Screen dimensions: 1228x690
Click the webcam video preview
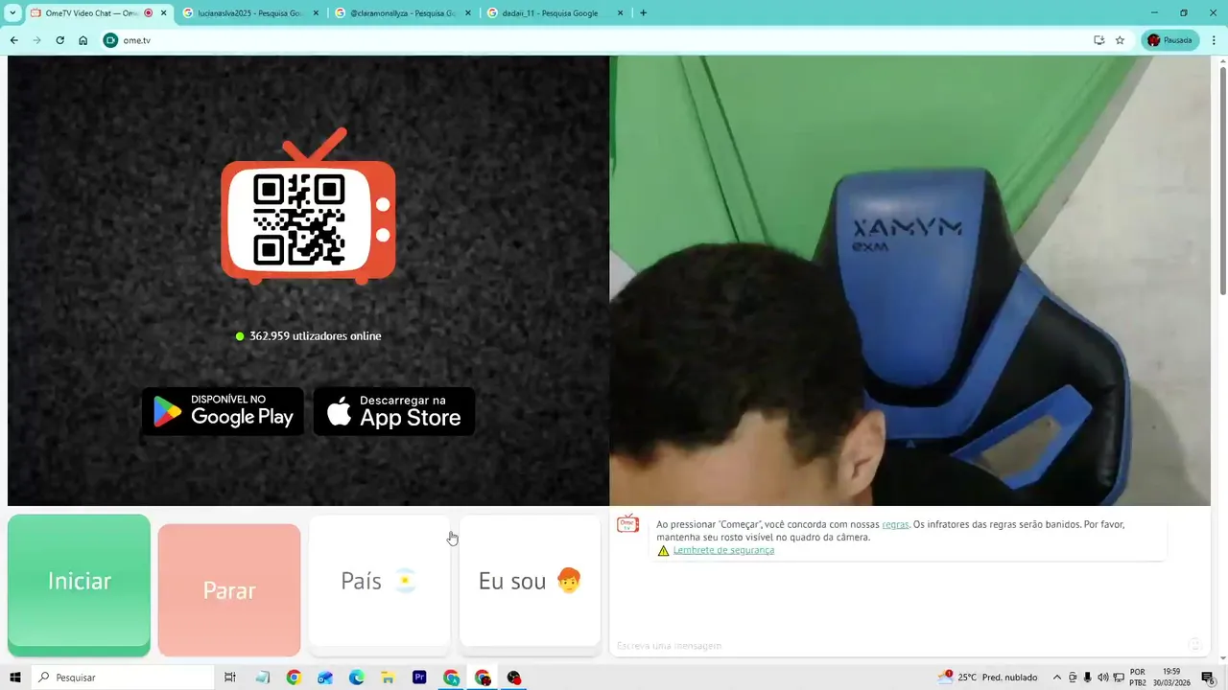[x=909, y=280]
